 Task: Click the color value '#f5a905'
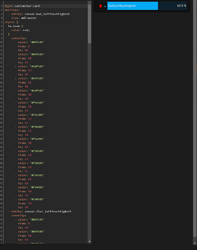coord(37,139)
